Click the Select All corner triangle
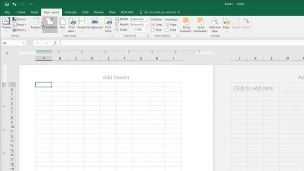 coord(7,53)
